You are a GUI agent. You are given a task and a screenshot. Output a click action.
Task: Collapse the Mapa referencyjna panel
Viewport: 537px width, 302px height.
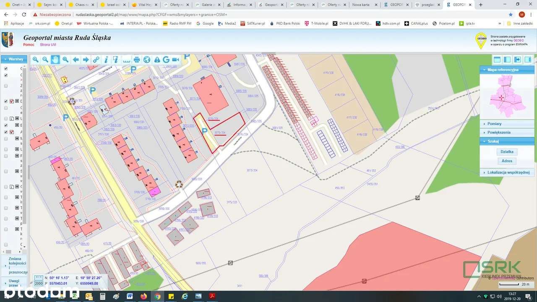click(507, 70)
